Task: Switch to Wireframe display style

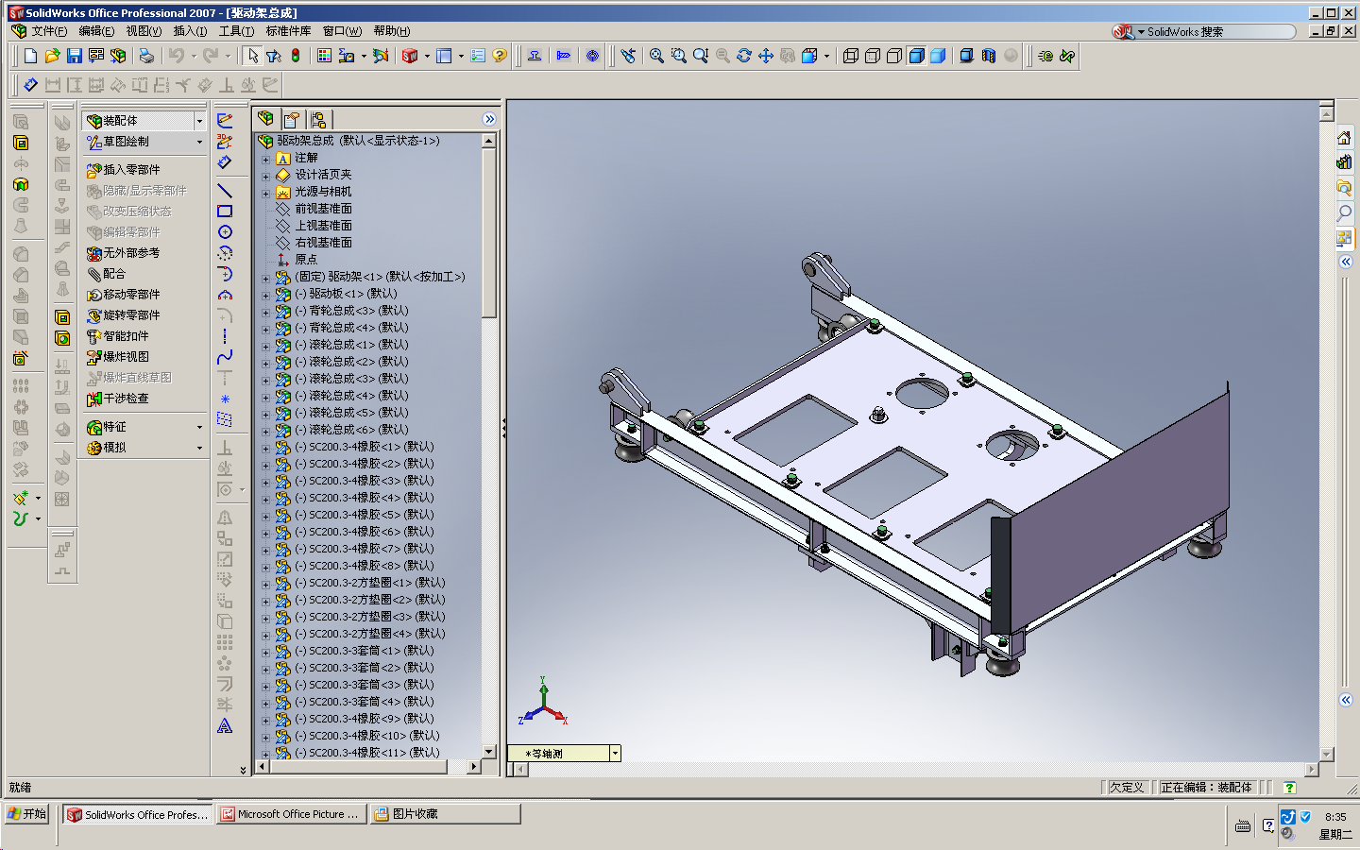Action: [850, 56]
